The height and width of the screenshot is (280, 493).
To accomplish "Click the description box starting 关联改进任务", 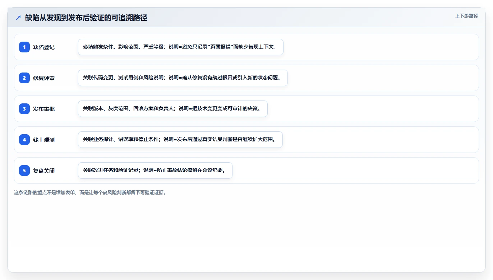I will (155, 171).
